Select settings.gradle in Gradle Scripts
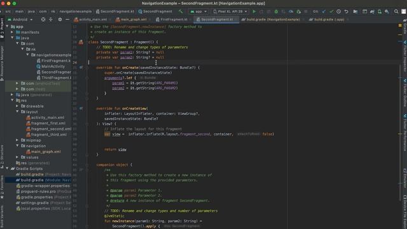 (44, 203)
